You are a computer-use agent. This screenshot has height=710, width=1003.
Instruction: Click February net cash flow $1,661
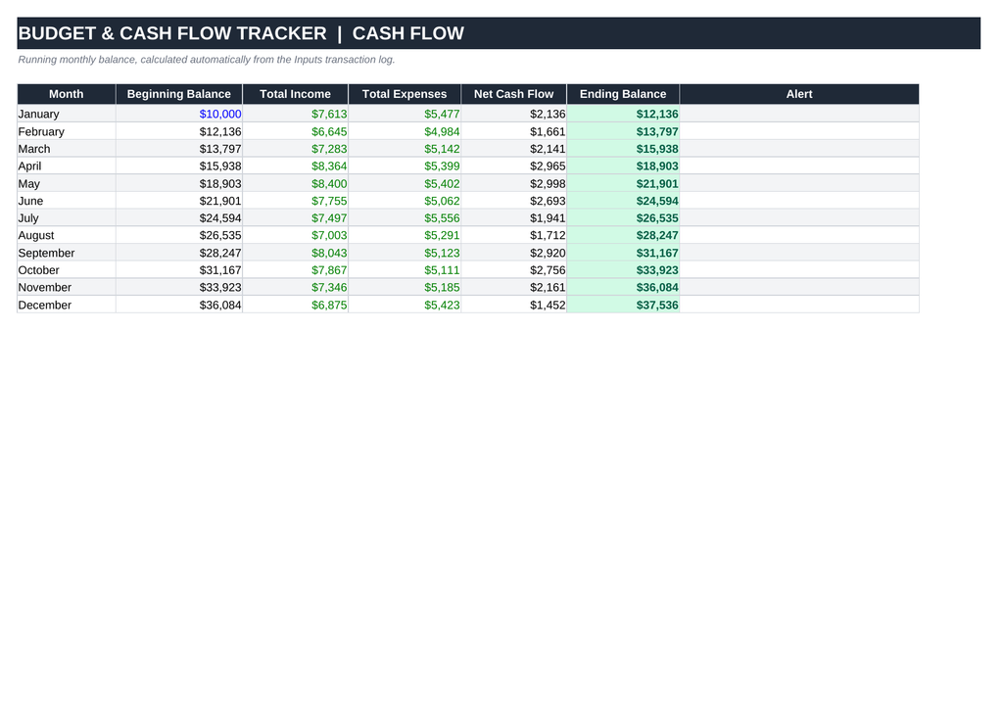pos(513,132)
